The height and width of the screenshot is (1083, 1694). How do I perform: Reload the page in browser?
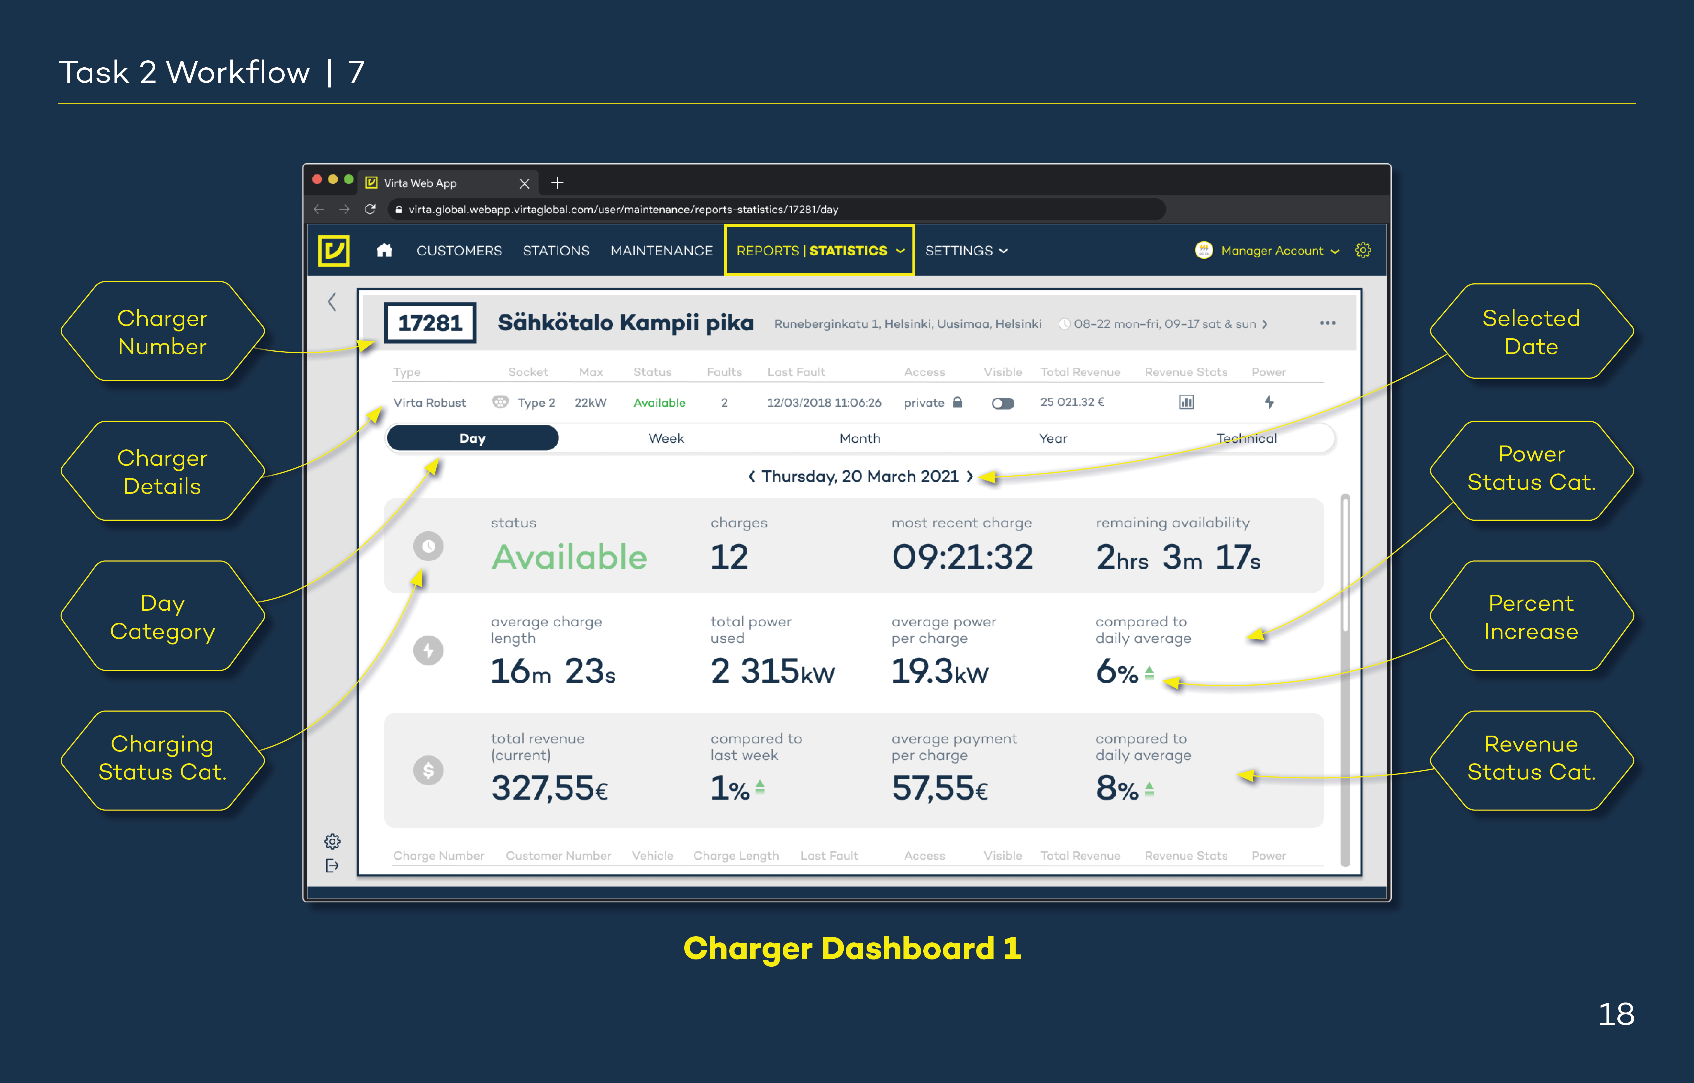(x=370, y=210)
